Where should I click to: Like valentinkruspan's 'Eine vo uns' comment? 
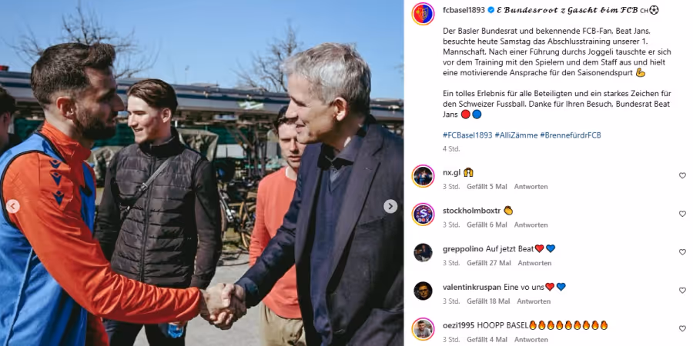click(x=682, y=291)
